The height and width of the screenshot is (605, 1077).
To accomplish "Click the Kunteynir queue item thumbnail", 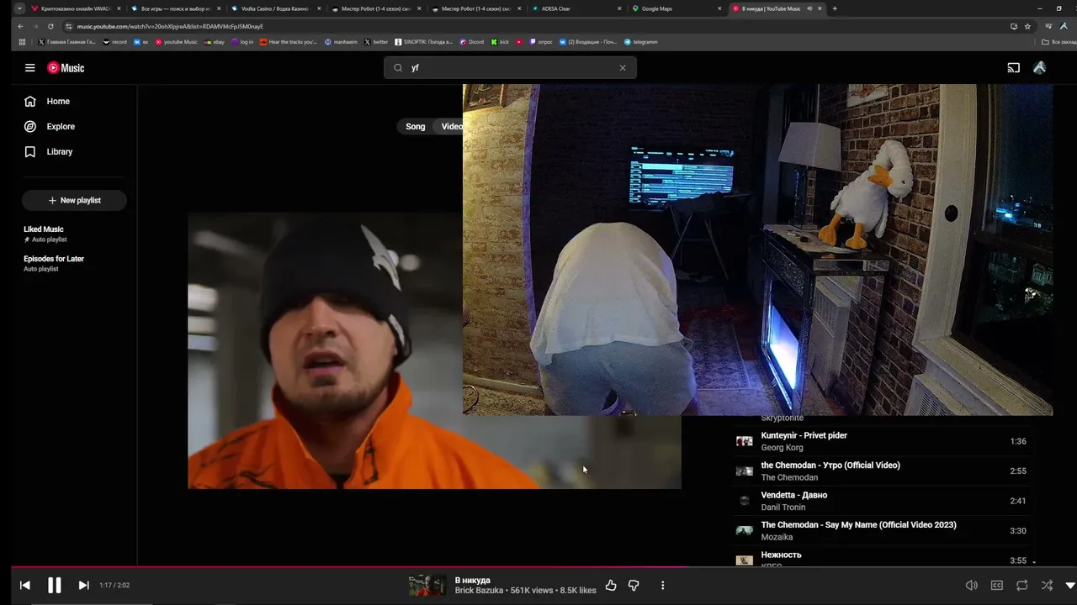I will pos(745,441).
